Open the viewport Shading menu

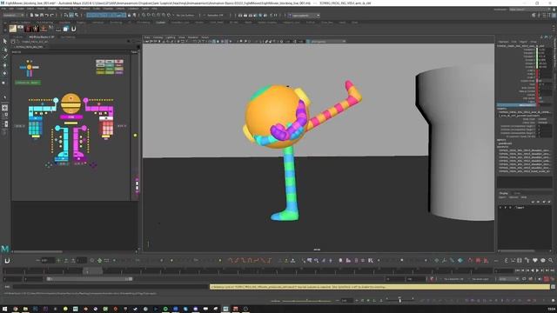[x=158, y=37]
